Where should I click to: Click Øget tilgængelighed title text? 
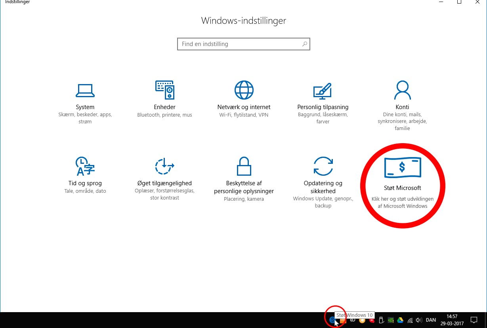coord(164,183)
